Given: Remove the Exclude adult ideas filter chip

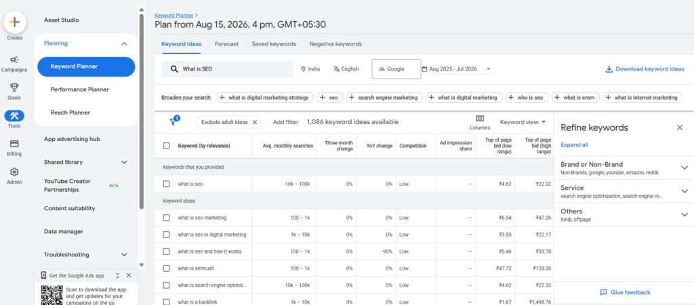Looking at the screenshot, I should [x=255, y=122].
